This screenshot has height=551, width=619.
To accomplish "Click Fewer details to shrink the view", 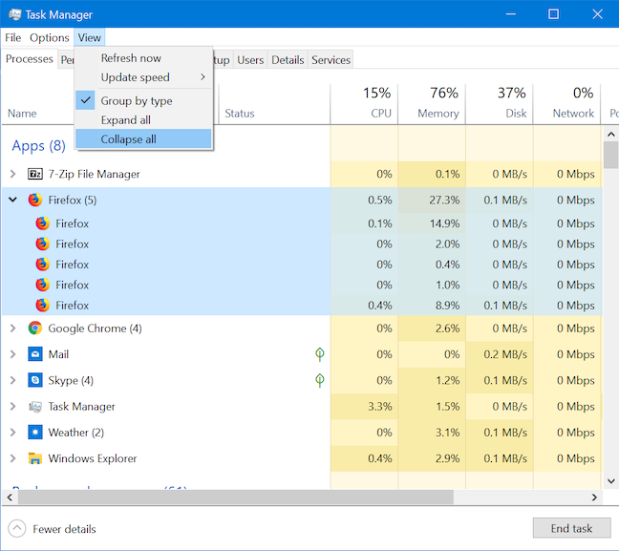I will tap(53, 529).
